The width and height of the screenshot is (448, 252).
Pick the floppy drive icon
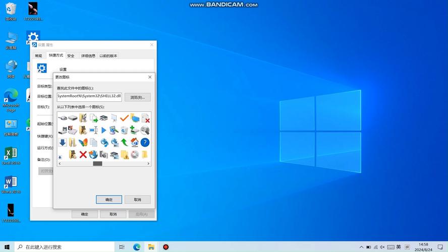[x=63, y=130]
